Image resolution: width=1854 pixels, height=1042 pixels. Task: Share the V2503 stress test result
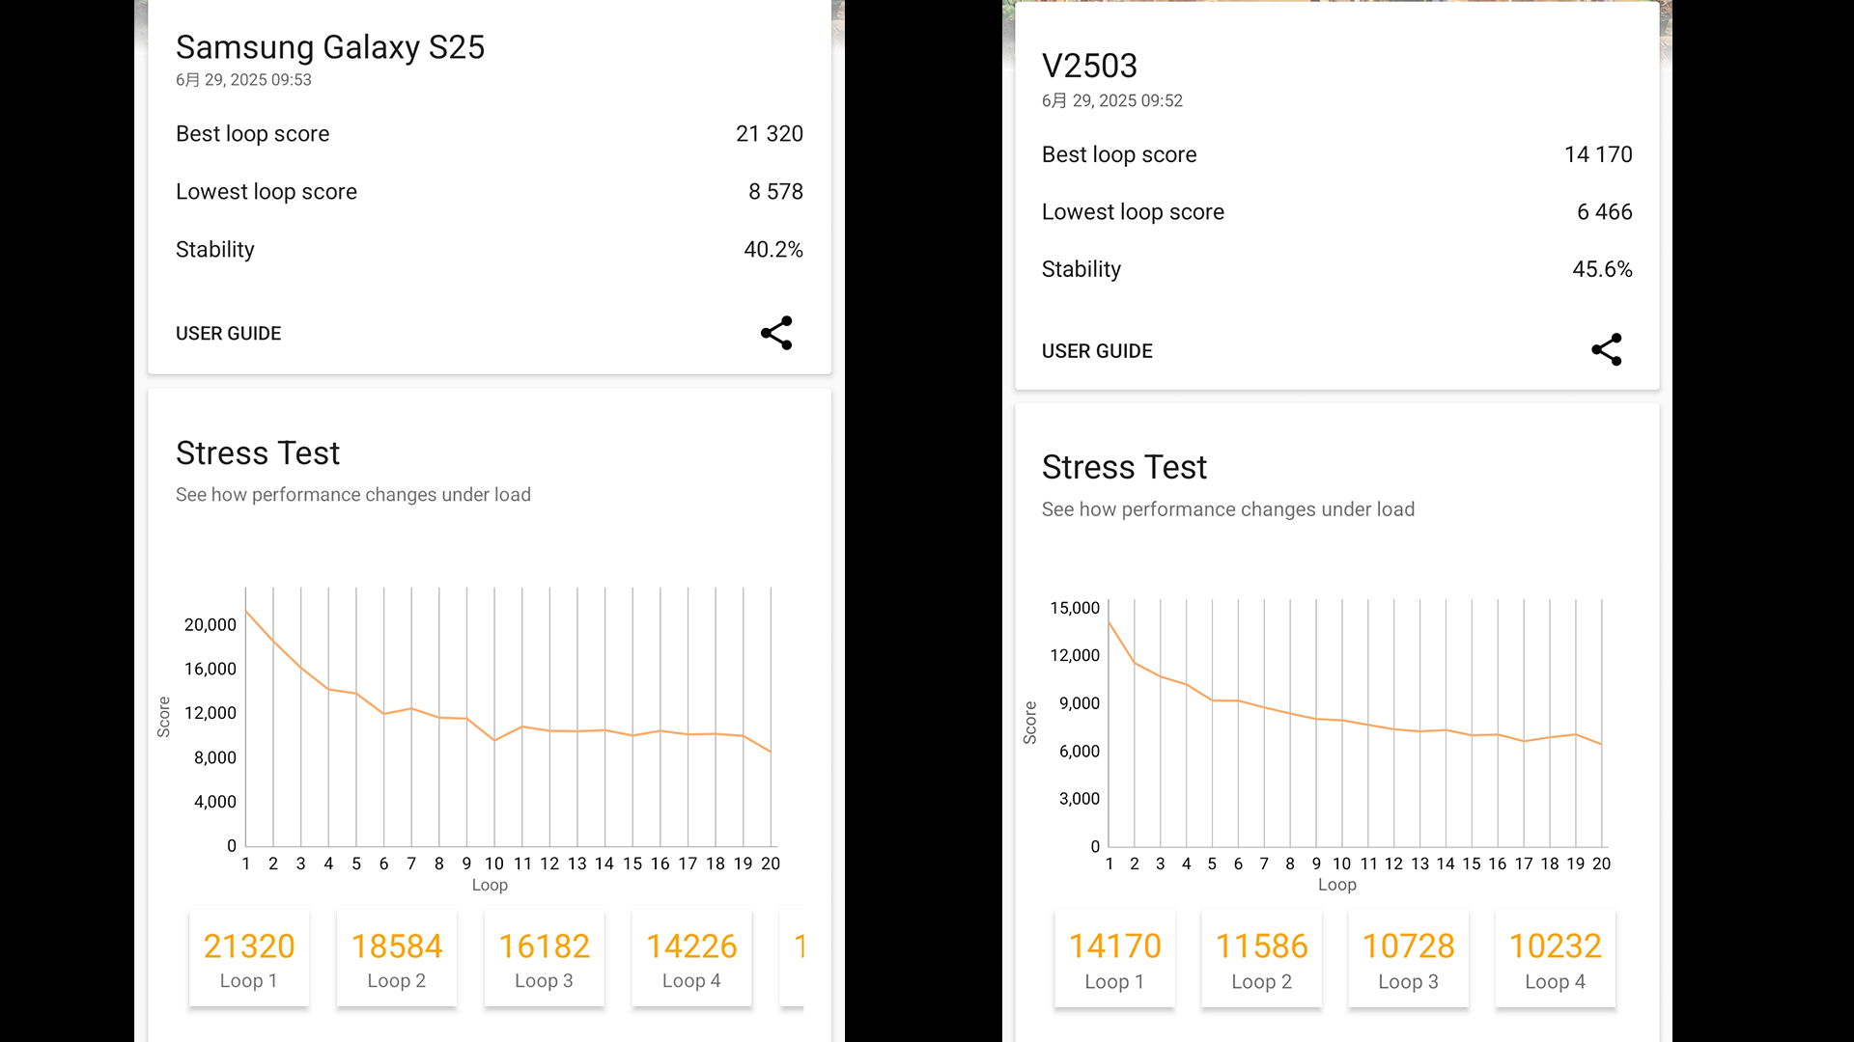pos(1607,349)
